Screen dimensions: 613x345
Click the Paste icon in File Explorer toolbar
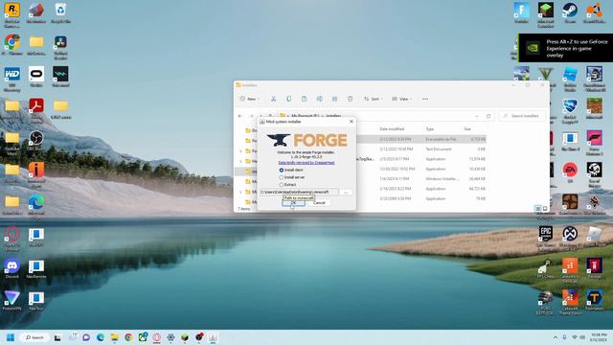305,99
